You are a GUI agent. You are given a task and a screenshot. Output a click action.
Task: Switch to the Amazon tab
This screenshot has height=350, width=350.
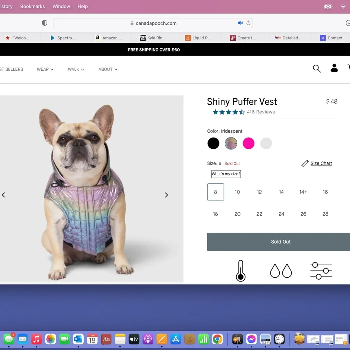108,38
